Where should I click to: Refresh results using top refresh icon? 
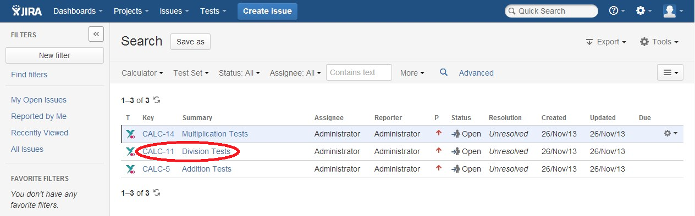(x=157, y=100)
